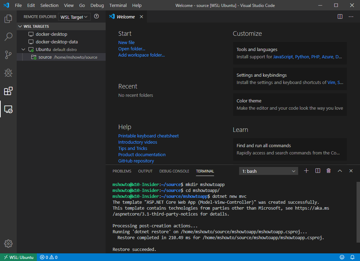Open errors and warnings count in status bar

point(49,257)
